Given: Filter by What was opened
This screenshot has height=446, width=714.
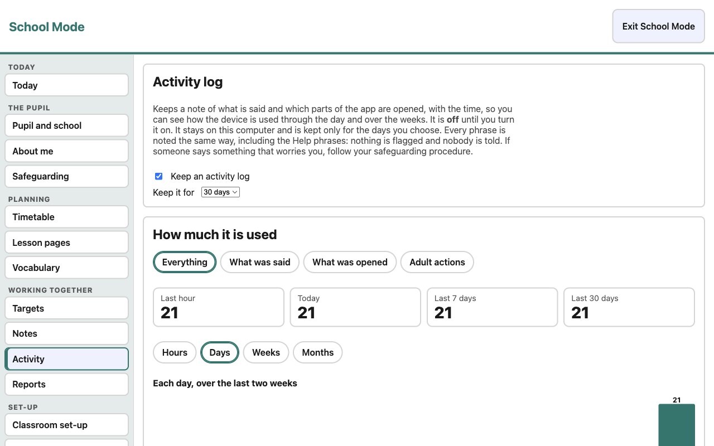Looking at the screenshot, I should [x=350, y=262].
